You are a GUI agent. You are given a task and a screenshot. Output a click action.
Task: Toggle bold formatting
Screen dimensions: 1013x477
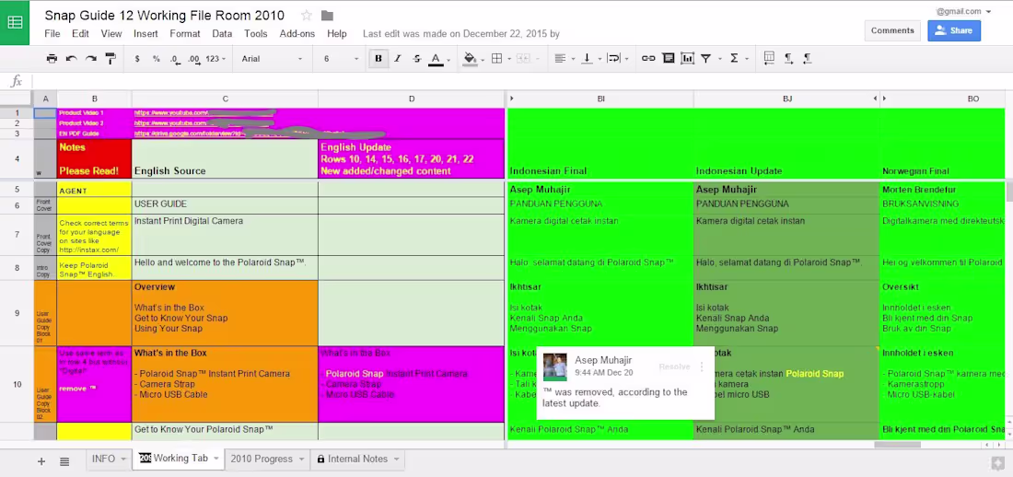tap(378, 59)
